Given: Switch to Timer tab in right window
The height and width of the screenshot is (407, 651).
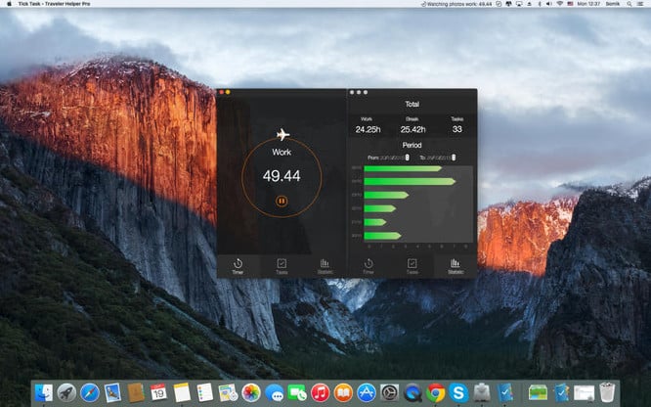Looking at the screenshot, I should 369,266.
